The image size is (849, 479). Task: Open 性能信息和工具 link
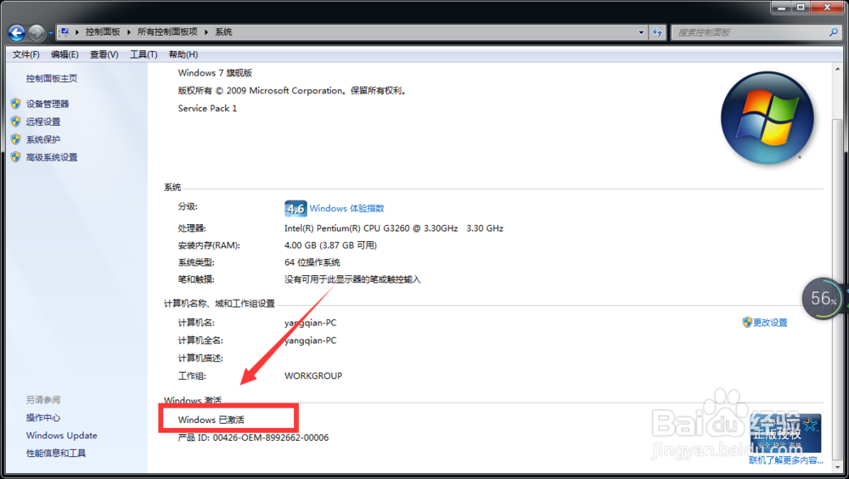[x=56, y=454]
